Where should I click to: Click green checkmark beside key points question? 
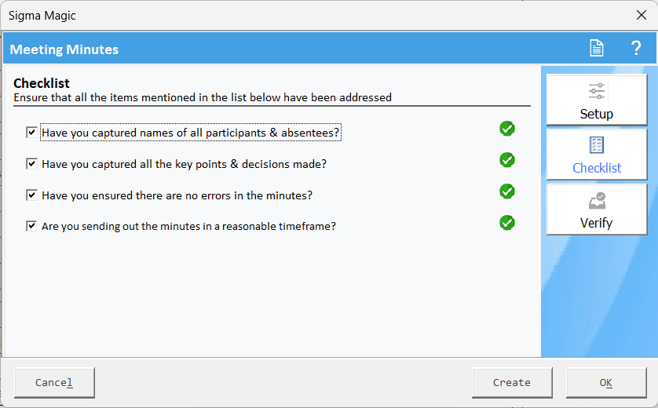(507, 160)
